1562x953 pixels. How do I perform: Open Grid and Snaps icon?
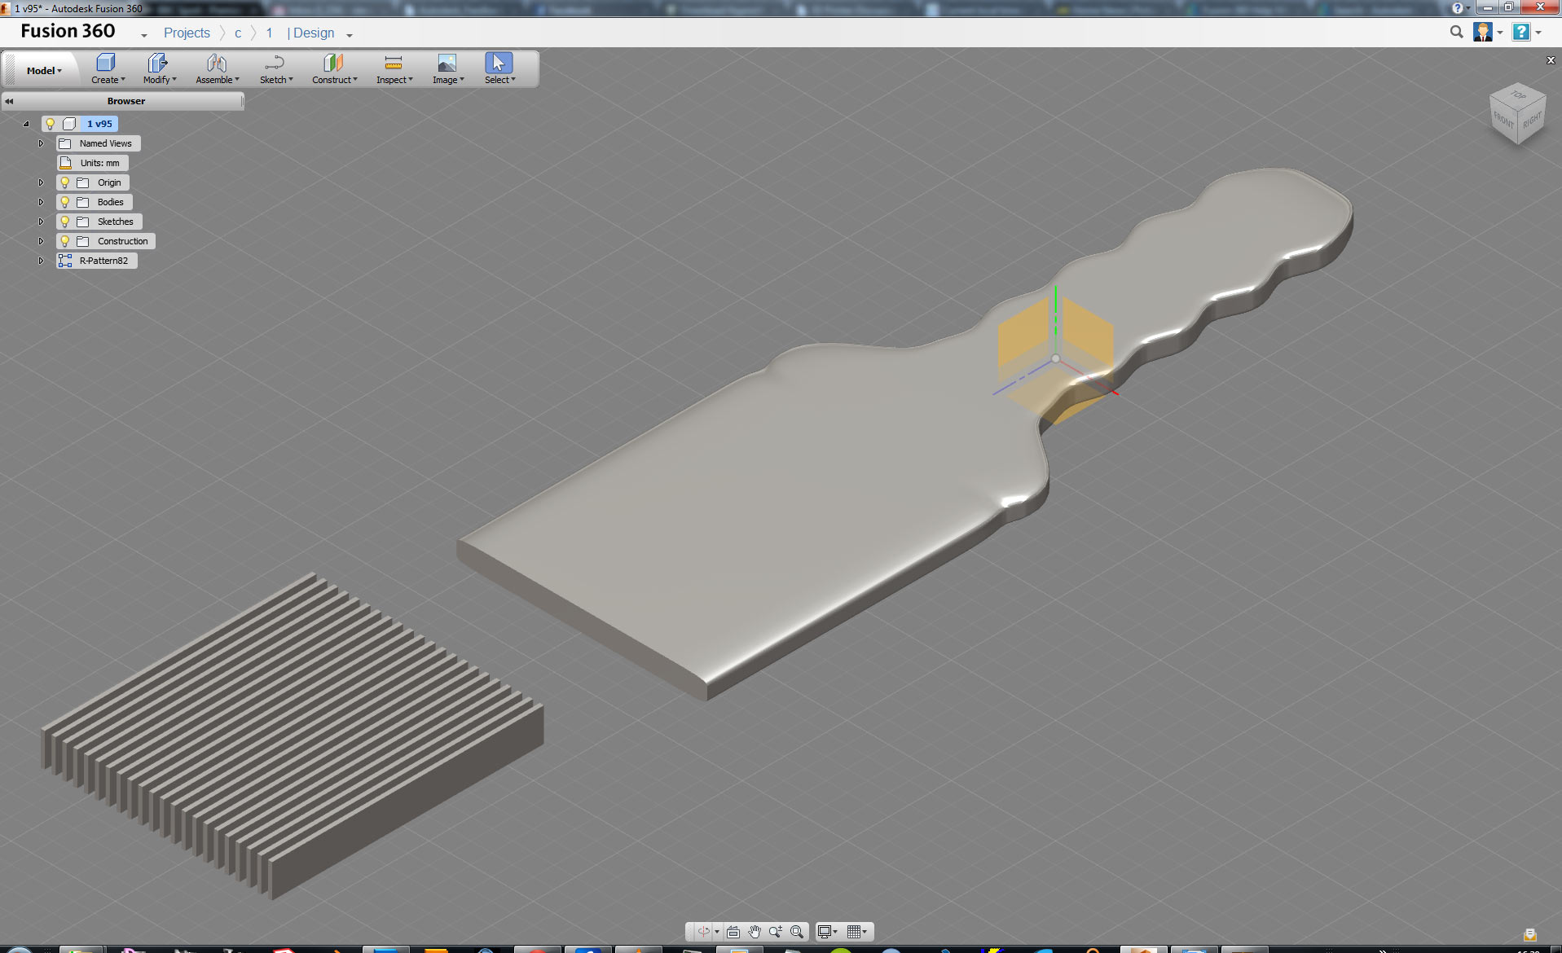tap(854, 932)
